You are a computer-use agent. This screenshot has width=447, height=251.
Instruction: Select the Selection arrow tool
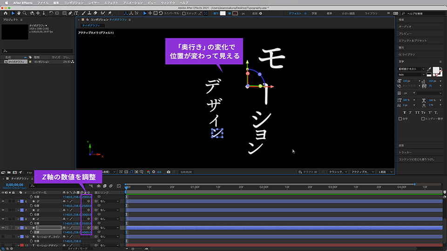click(x=13, y=13)
